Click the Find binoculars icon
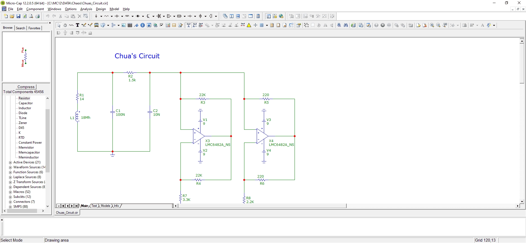 (346, 25)
